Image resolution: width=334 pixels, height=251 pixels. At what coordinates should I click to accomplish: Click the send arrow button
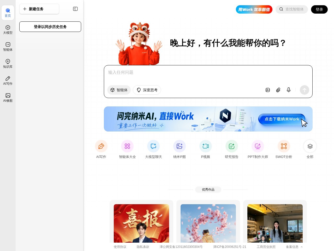pyautogui.click(x=305, y=90)
